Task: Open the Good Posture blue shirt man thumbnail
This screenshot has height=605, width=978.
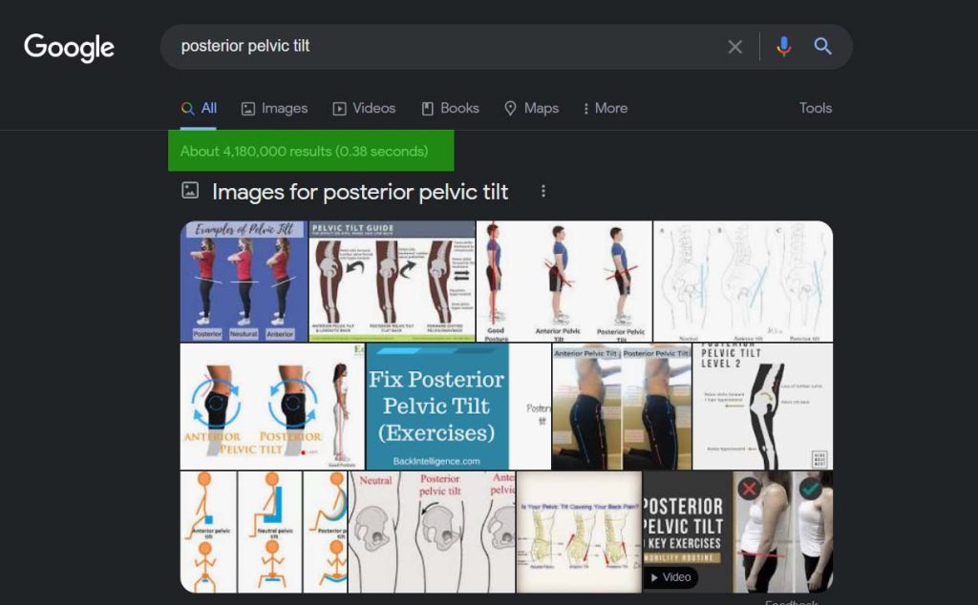Action: [x=564, y=282]
